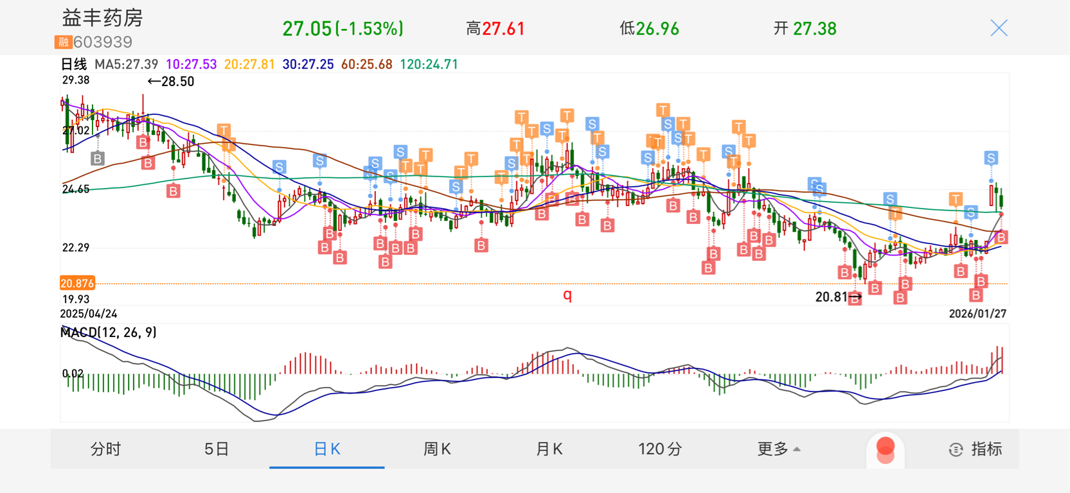1070x493 pixels.
Task: Open the 周K weekly chart tab
Action: pos(437,449)
